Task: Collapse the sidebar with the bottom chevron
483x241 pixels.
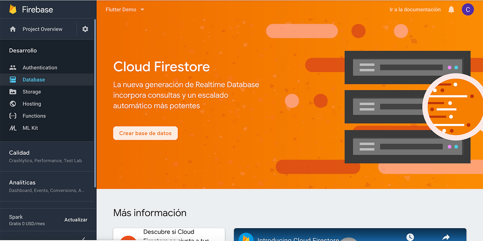Action: tap(84, 238)
